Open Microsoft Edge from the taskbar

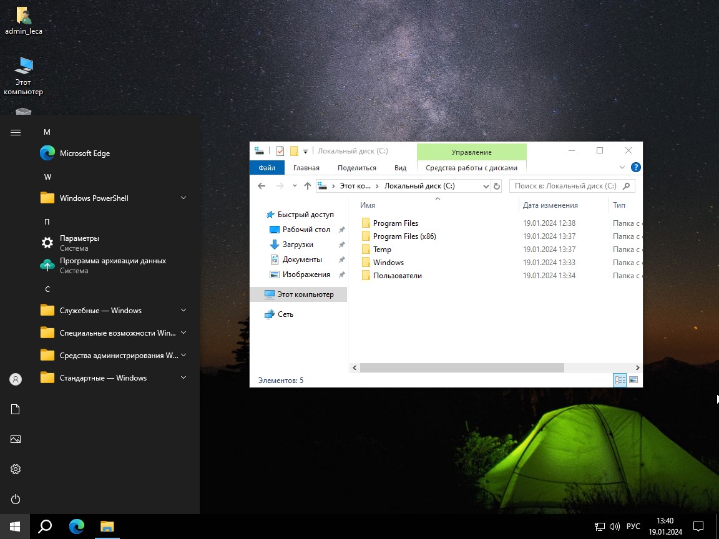(77, 526)
